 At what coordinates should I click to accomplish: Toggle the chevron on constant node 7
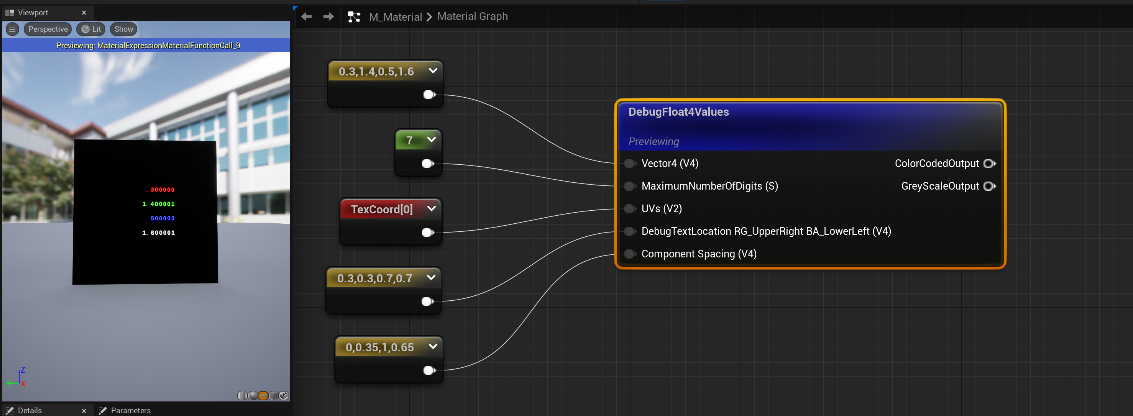(431, 139)
